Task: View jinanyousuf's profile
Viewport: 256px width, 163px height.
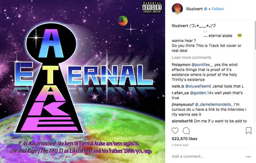Action: [x=183, y=104]
